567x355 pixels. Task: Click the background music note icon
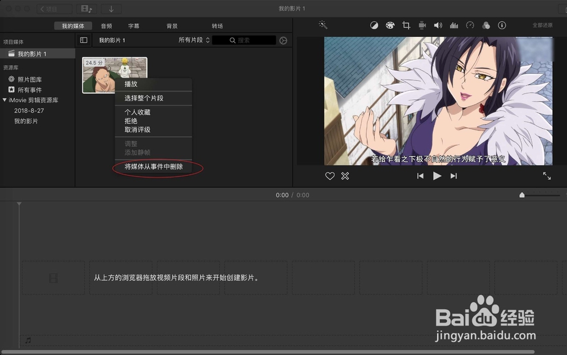[x=28, y=340]
